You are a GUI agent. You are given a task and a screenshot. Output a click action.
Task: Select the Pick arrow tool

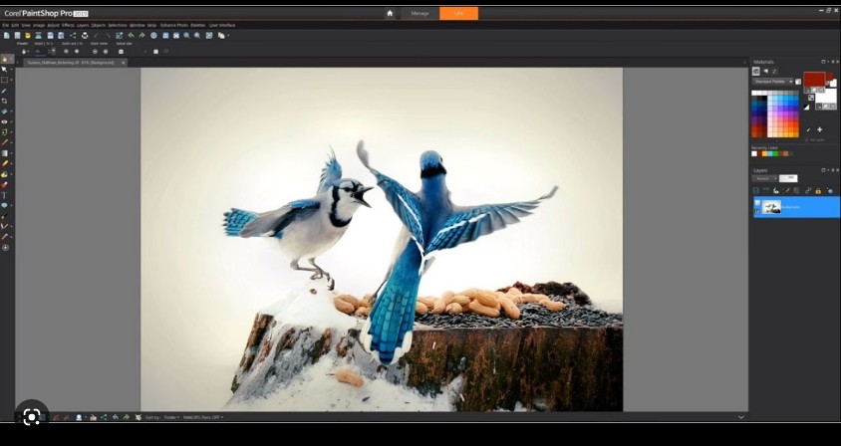tap(5, 69)
